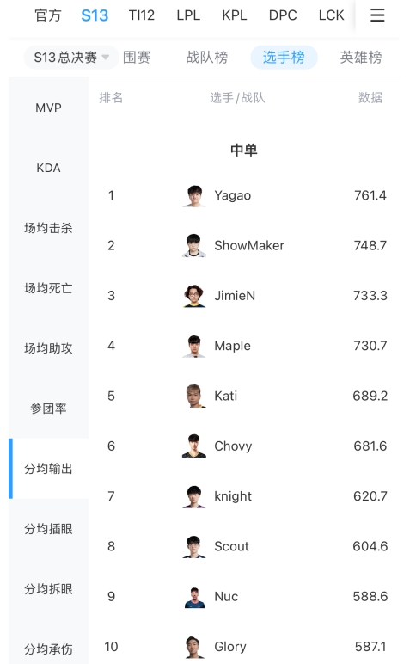Click ShowMaker's player avatar
The height and width of the screenshot is (664, 416).
194,246
